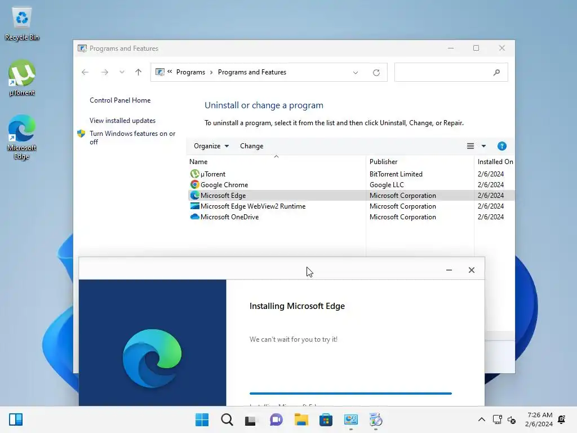Open File Explorer from the taskbar
577x433 pixels.
301,419
